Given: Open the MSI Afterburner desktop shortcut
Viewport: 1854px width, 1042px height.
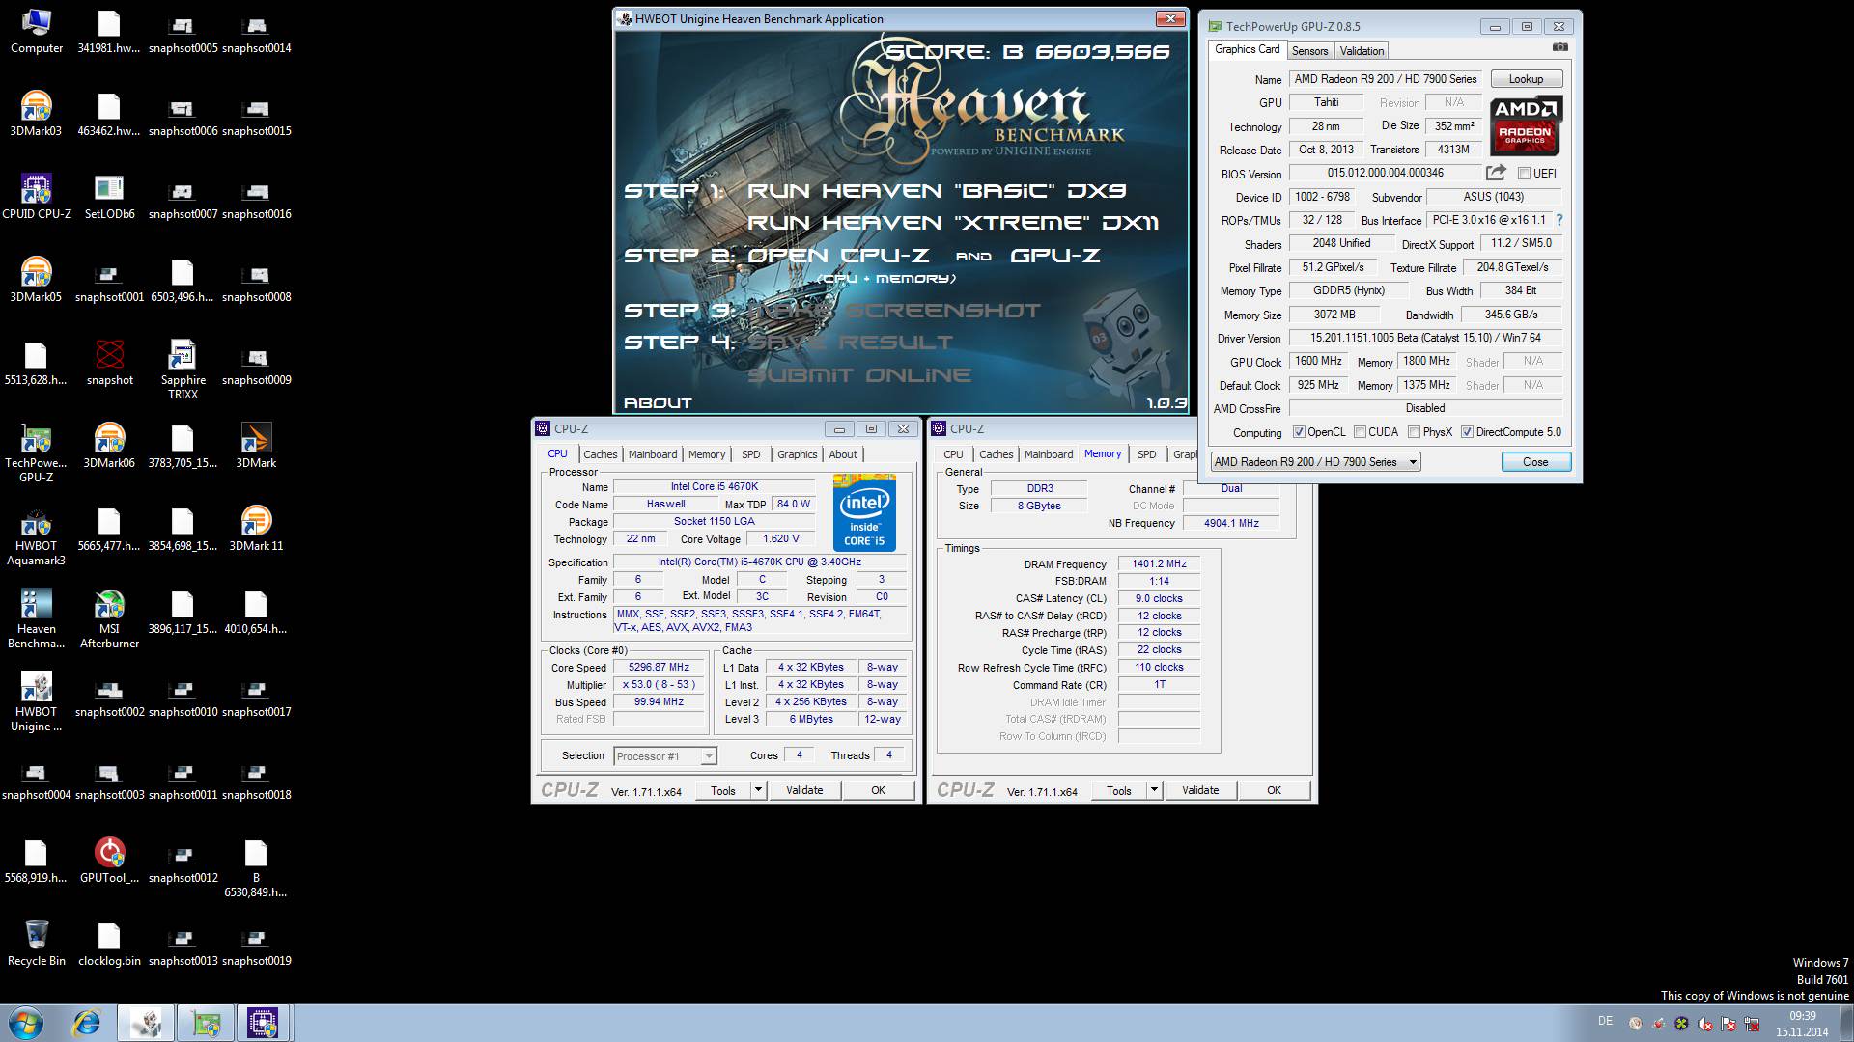Looking at the screenshot, I should pyautogui.click(x=110, y=618).
